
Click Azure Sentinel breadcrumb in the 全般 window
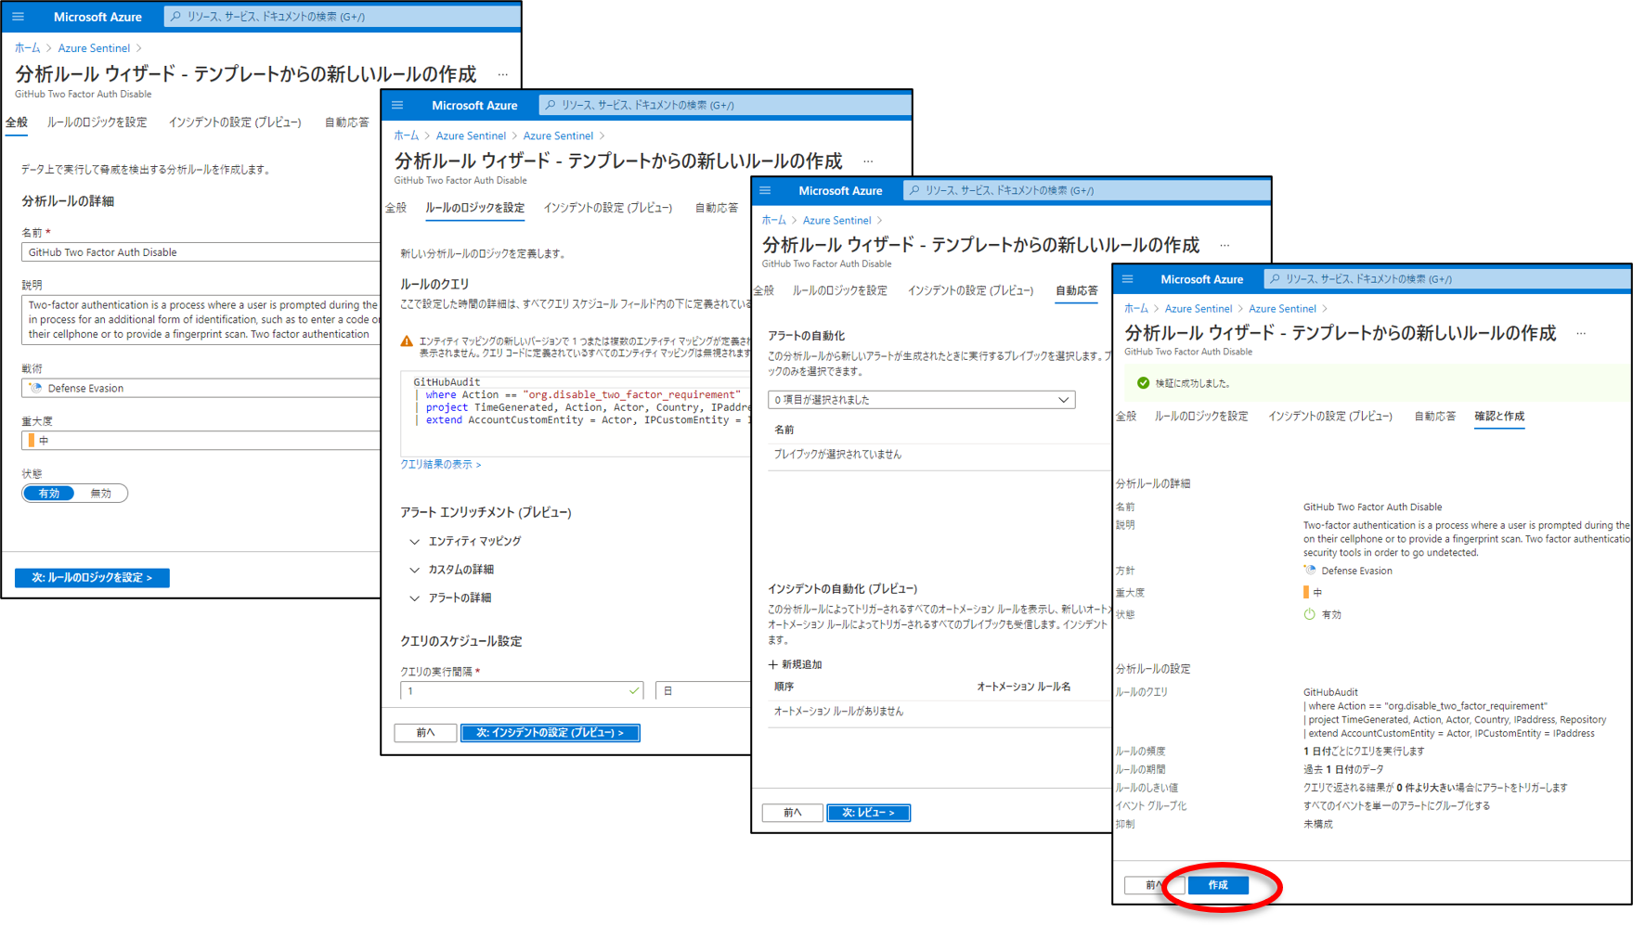tap(94, 48)
